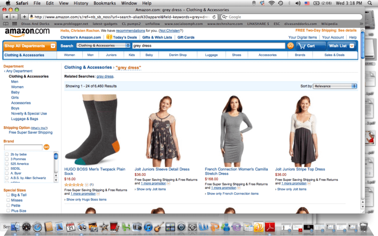The height and width of the screenshot is (236, 378).
Task: Enable the Petite size filter
Action: [x=8, y=206]
